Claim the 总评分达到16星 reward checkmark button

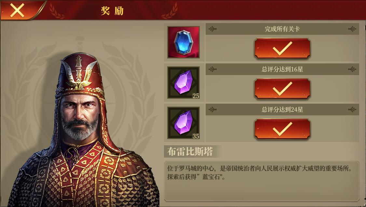(x=282, y=89)
